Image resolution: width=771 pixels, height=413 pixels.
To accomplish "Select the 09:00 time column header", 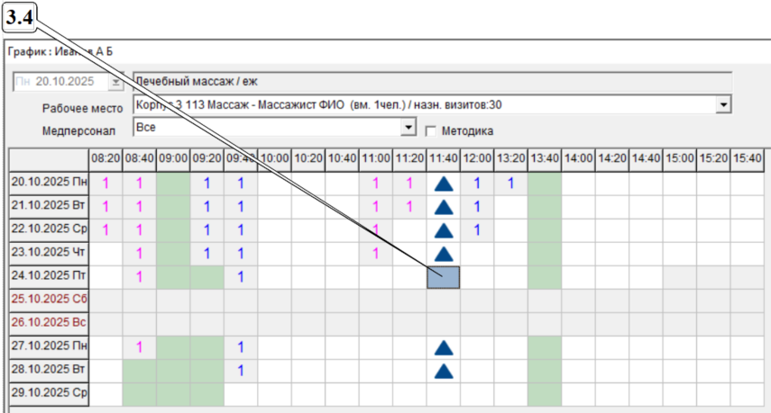I will click(x=173, y=158).
